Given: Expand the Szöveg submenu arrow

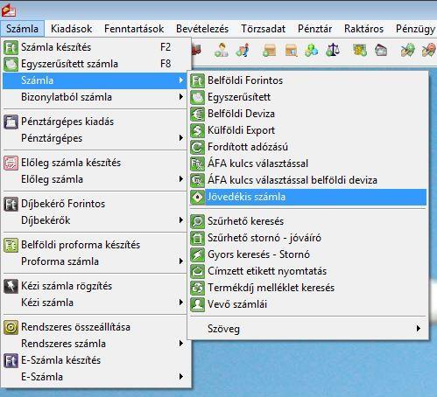Looking at the screenshot, I should [419, 329].
